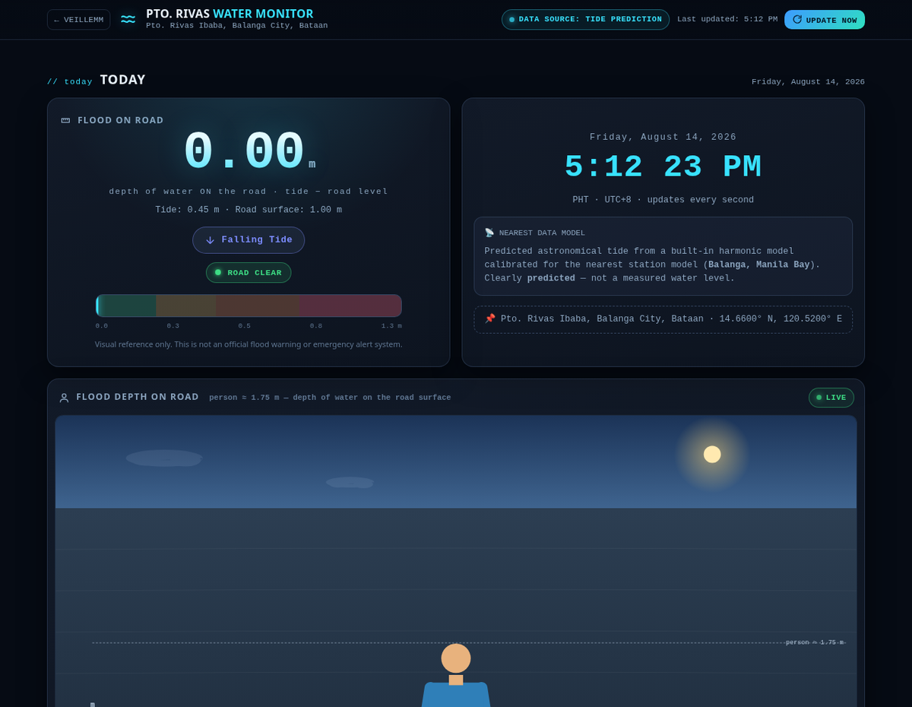Click the LIVE indicator badge
Screen dimensions: 912x707
(831, 398)
